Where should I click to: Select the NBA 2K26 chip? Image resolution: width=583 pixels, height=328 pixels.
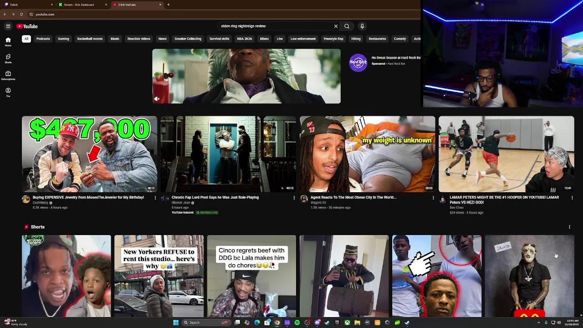point(245,39)
